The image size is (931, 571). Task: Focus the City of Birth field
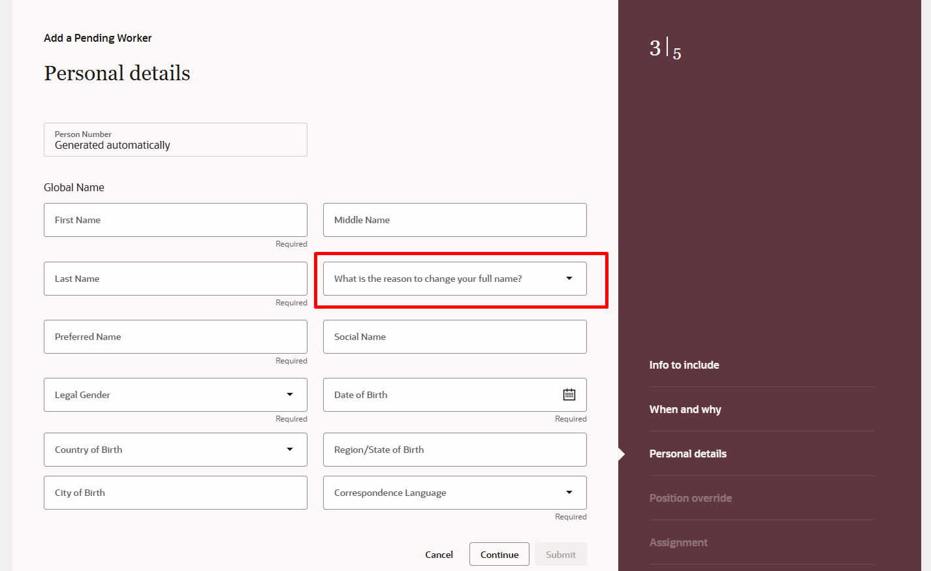pos(176,493)
